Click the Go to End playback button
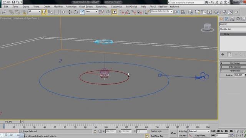 pyautogui.click(x=231, y=131)
